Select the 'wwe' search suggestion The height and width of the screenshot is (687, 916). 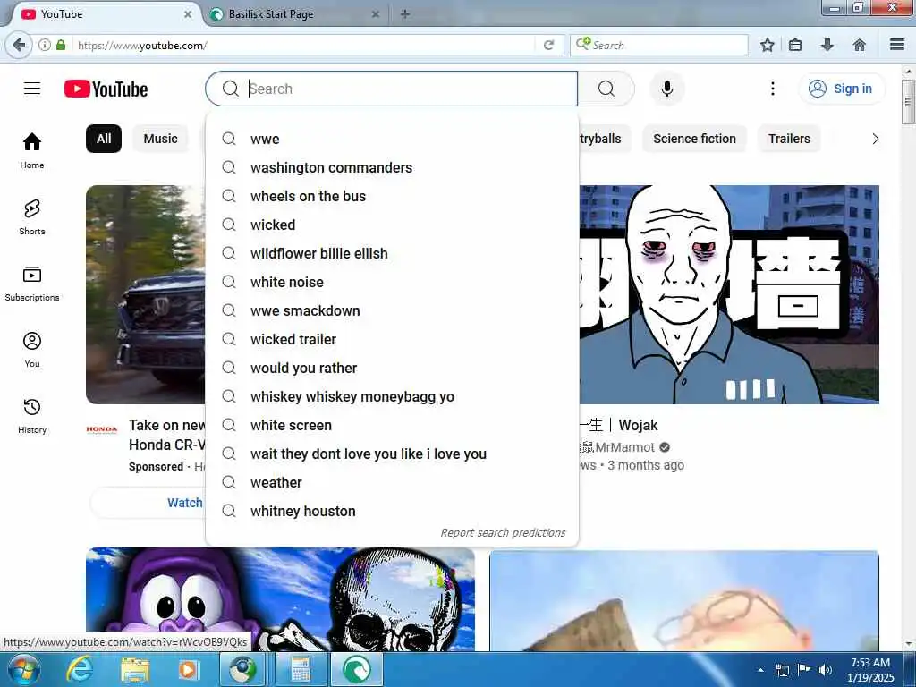pos(392,139)
